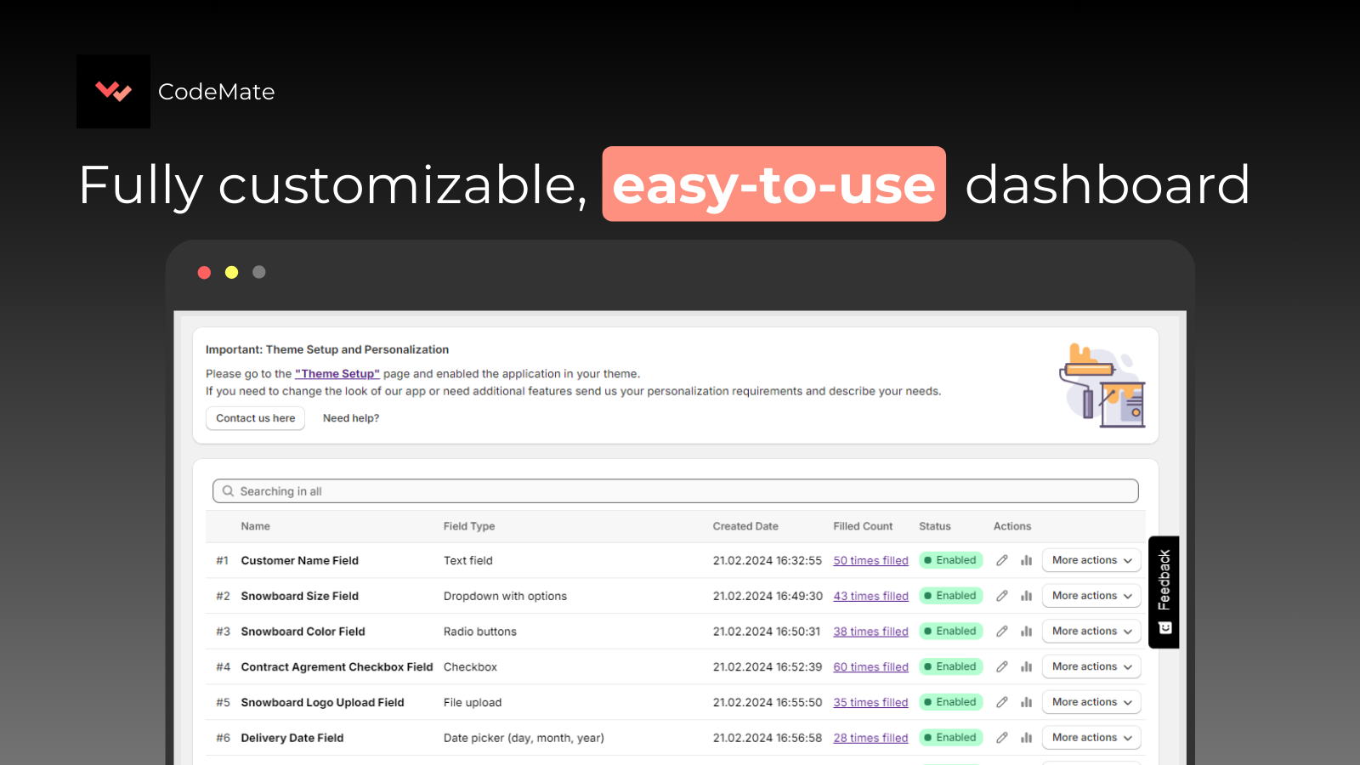
Task: Open statistics for Snowboard Size Field
Action: [1027, 595]
